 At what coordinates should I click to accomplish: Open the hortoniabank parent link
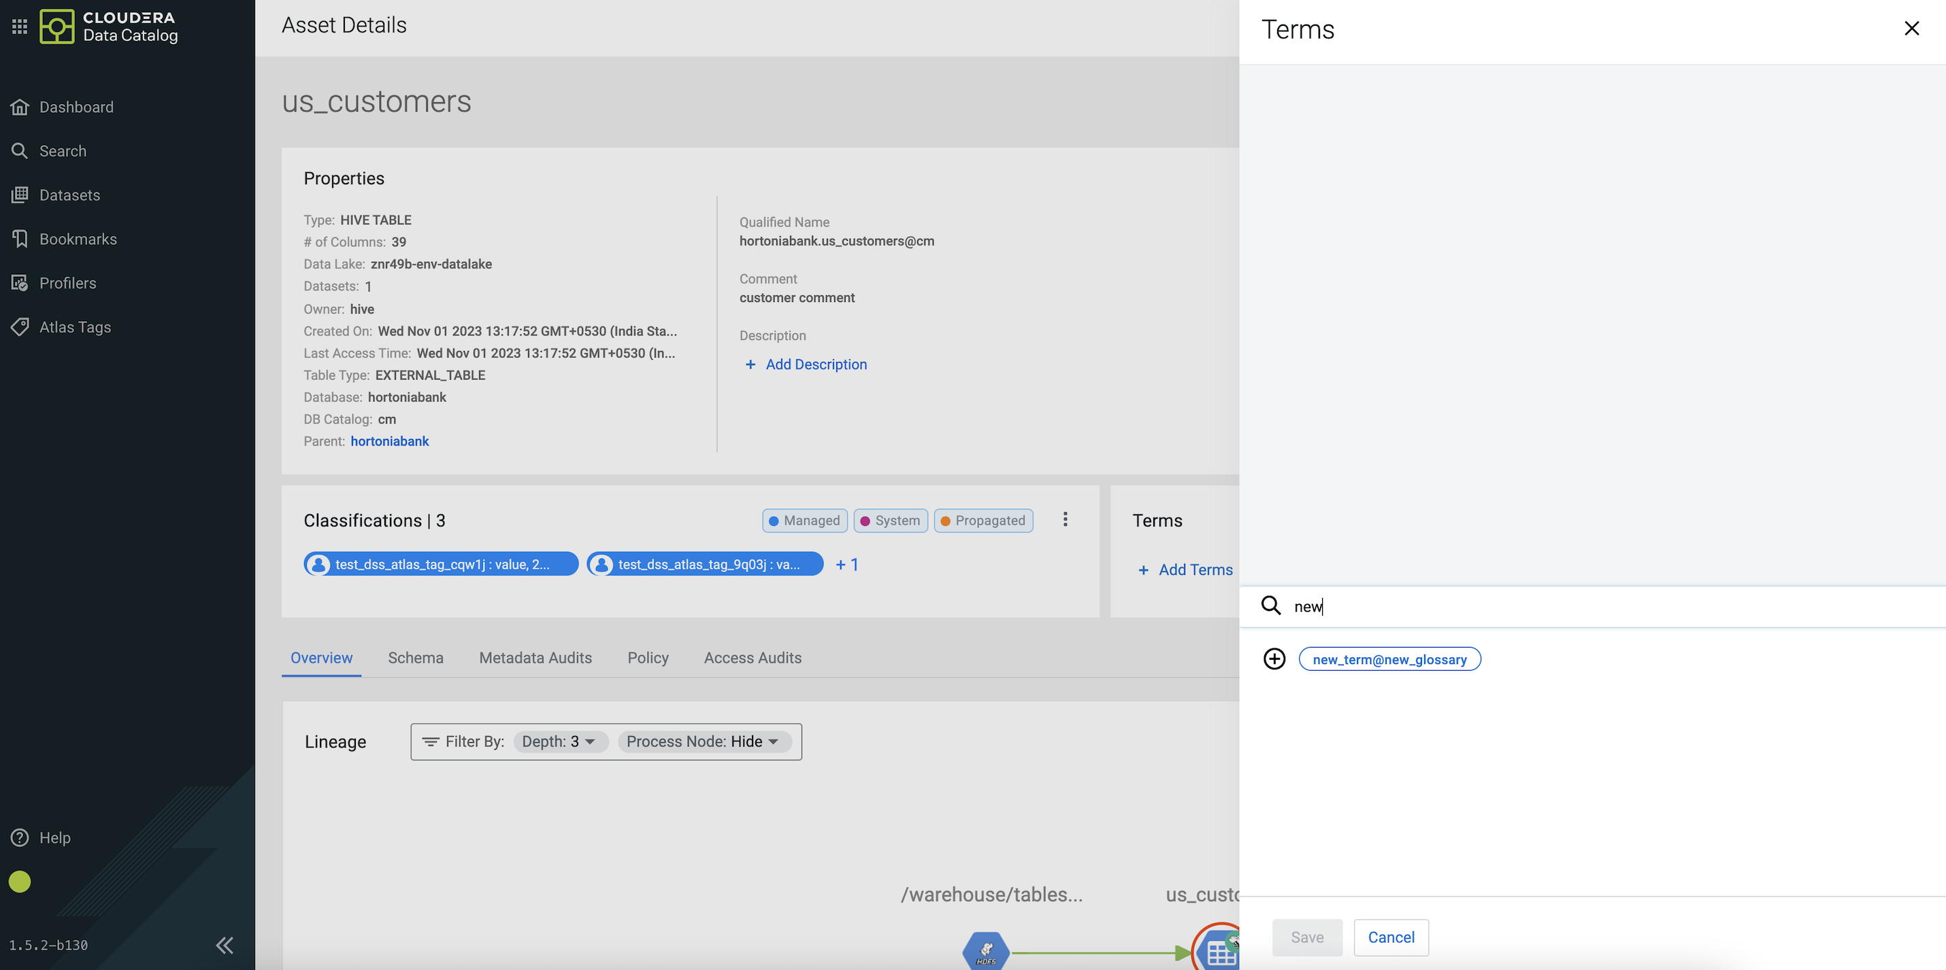(x=389, y=441)
